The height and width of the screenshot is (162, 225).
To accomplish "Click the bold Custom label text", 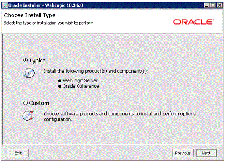I will (39, 103).
